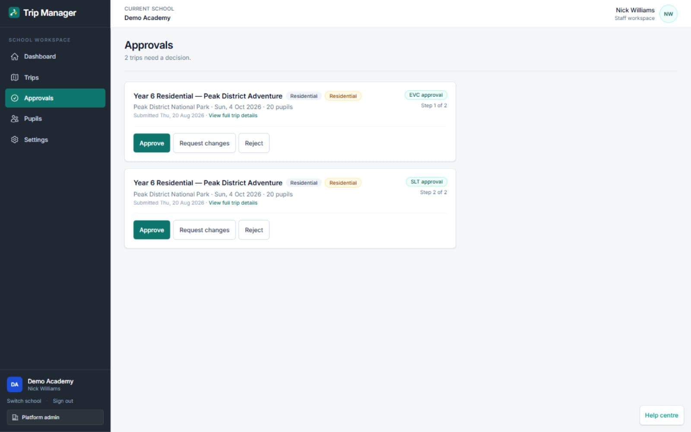Open the Platform admin button

point(55,417)
